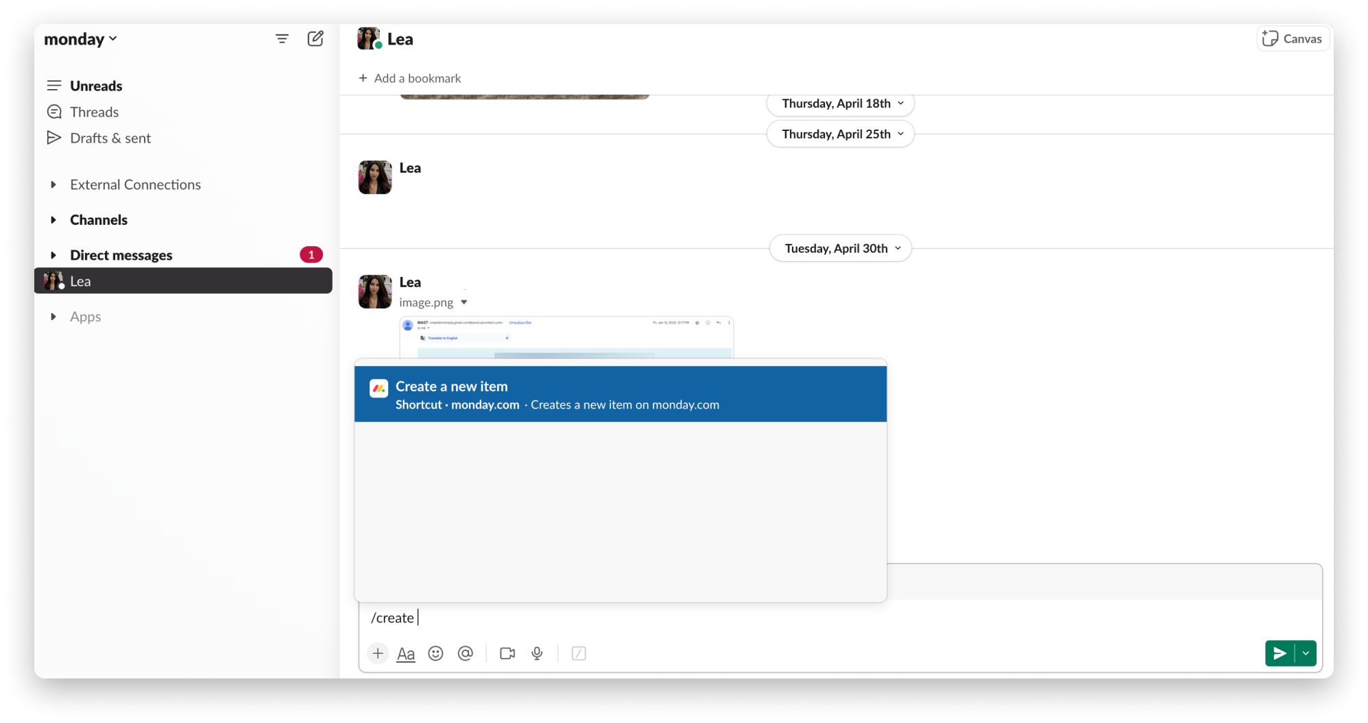The width and height of the screenshot is (1368, 723).
Task: Expand the Channels section
Action: point(53,220)
